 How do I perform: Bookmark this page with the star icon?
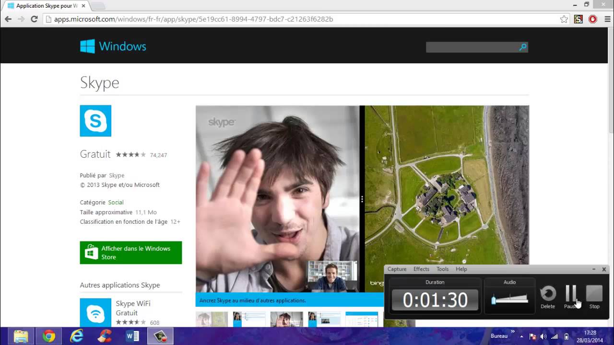(564, 19)
